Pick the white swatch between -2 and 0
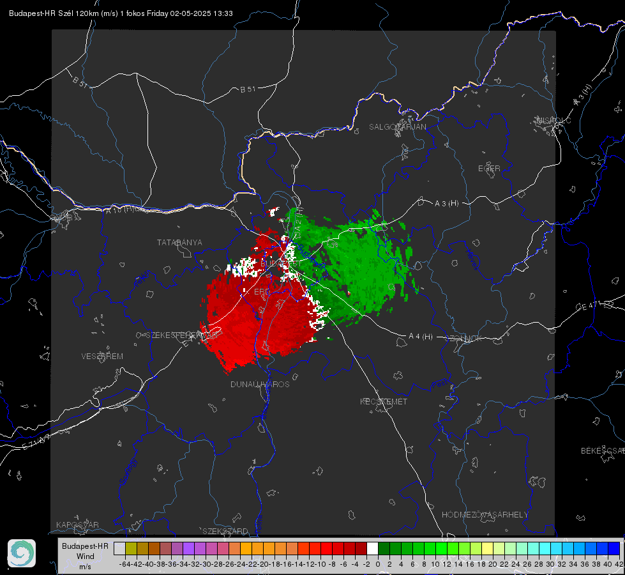 (x=372, y=548)
